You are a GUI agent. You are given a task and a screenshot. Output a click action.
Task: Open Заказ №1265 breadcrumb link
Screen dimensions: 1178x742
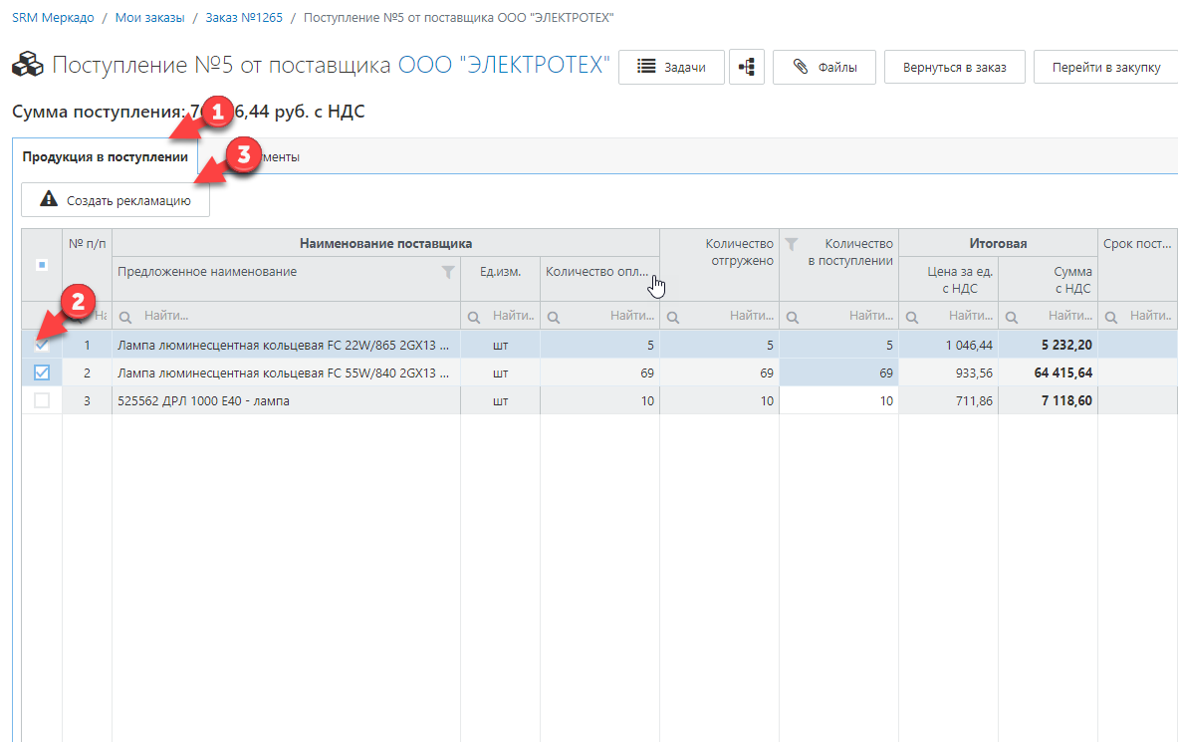(244, 18)
